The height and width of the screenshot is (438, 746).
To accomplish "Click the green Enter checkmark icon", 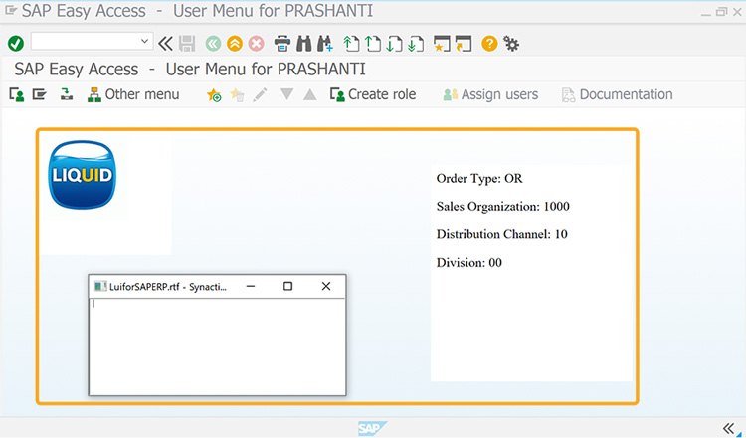I will (x=16, y=44).
